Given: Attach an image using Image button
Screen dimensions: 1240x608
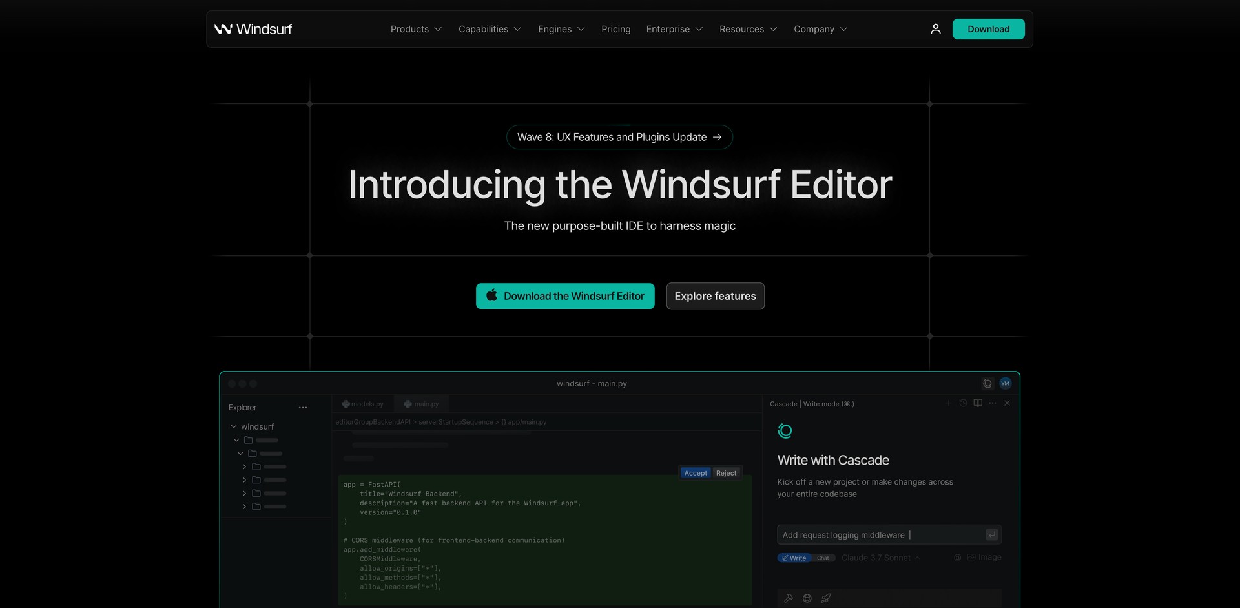Looking at the screenshot, I should (984, 557).
